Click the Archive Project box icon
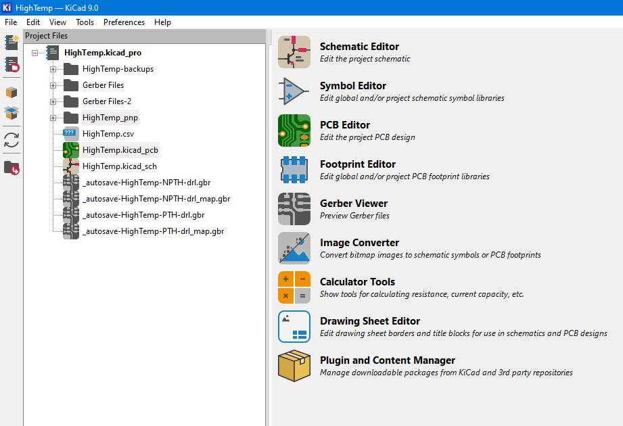The width and height of the screenshot is (623, 426). pos(11,93)
